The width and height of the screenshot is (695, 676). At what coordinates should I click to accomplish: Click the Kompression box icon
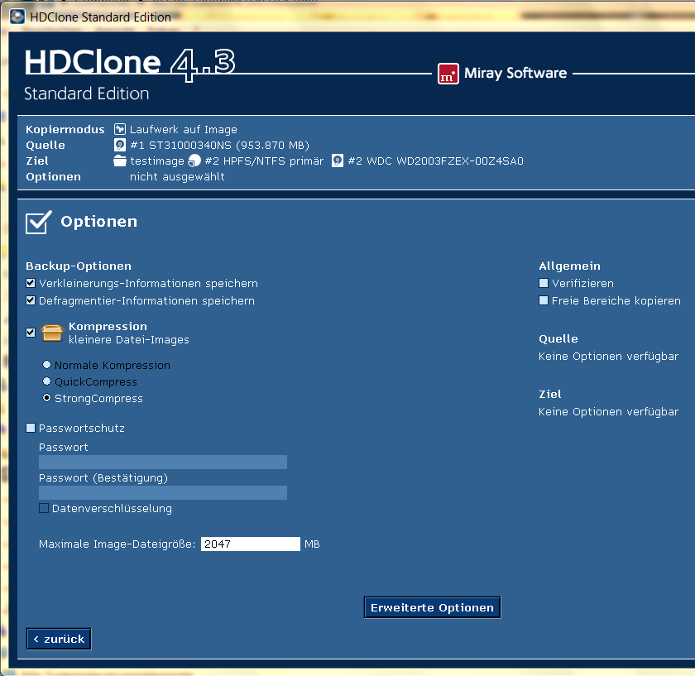52,333
